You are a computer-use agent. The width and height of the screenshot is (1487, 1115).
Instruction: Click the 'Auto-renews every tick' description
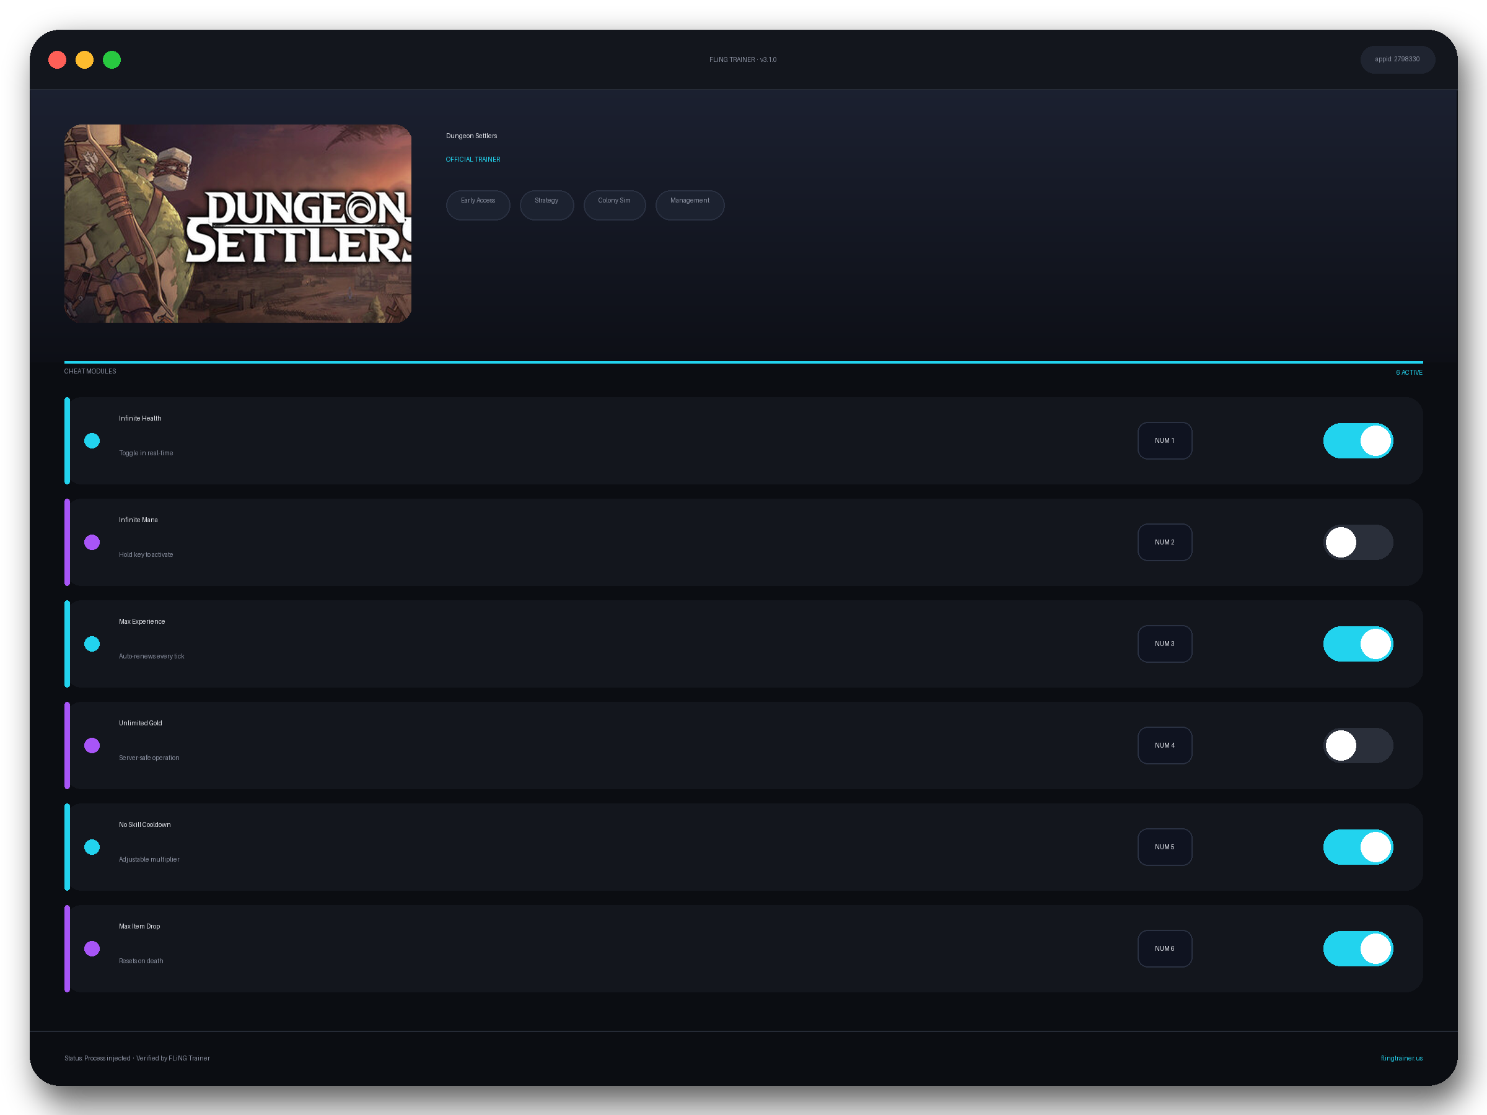coord(151,656)
